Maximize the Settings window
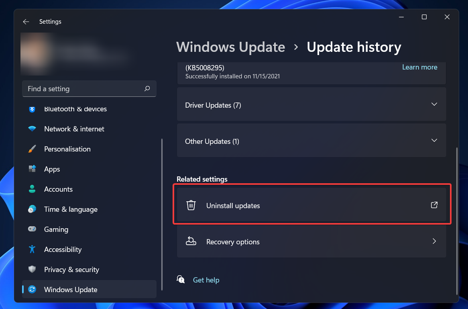 424,17
